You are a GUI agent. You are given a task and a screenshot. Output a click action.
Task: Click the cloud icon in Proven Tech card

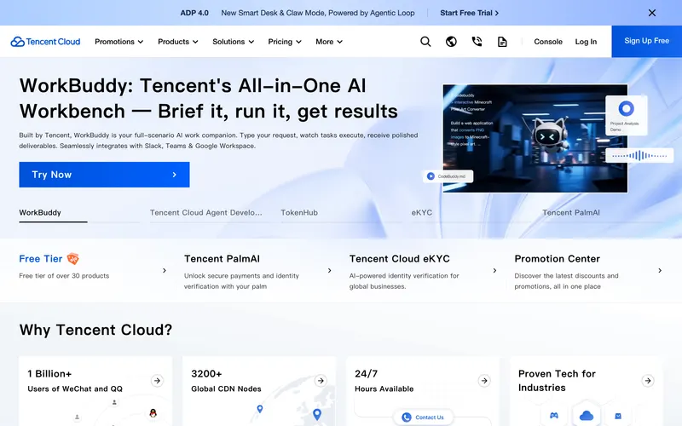pyautogui.click(x=587, y=416)
